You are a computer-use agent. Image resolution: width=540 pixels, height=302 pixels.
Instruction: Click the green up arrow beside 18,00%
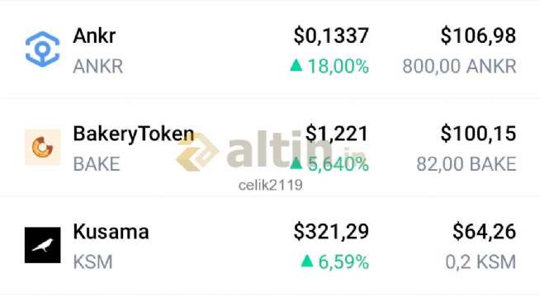(296, 65)
